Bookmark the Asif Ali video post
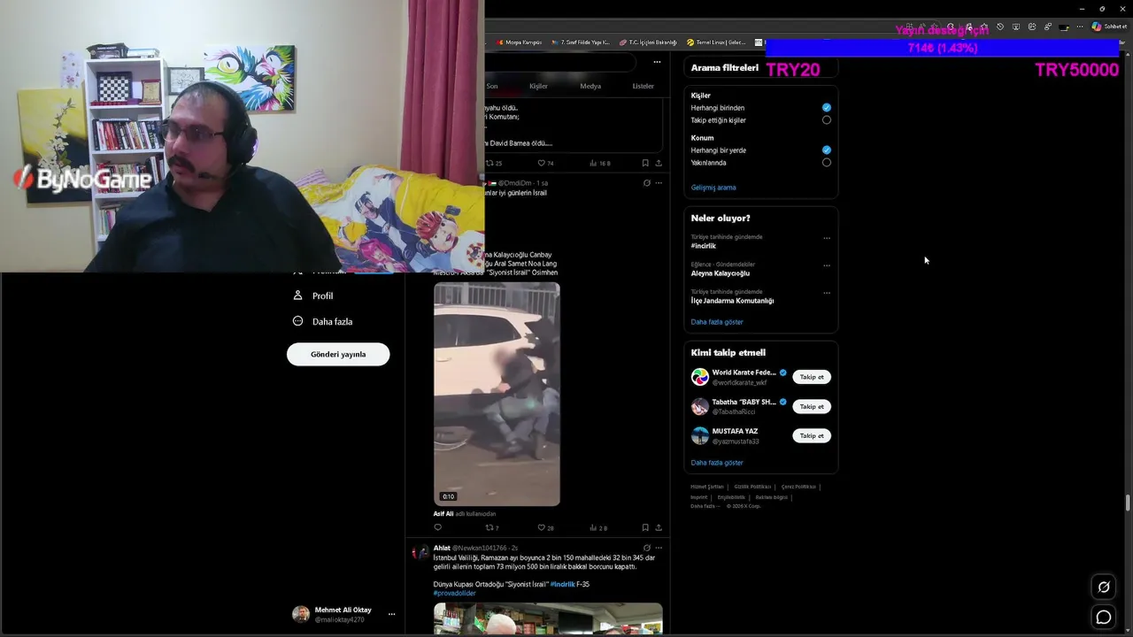The width and height of the screenshot is (1133, 637). pos(644,527)
